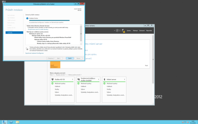198x124 pixels.
Task: Open the taskbar clock and date
Action: (x=193, y=122)
